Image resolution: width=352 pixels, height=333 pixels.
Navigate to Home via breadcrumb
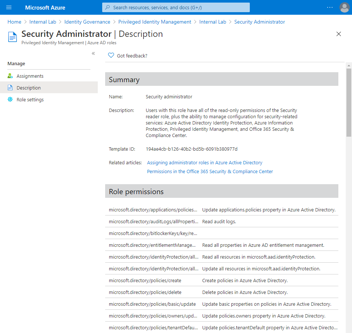click(x=14, y=22)
